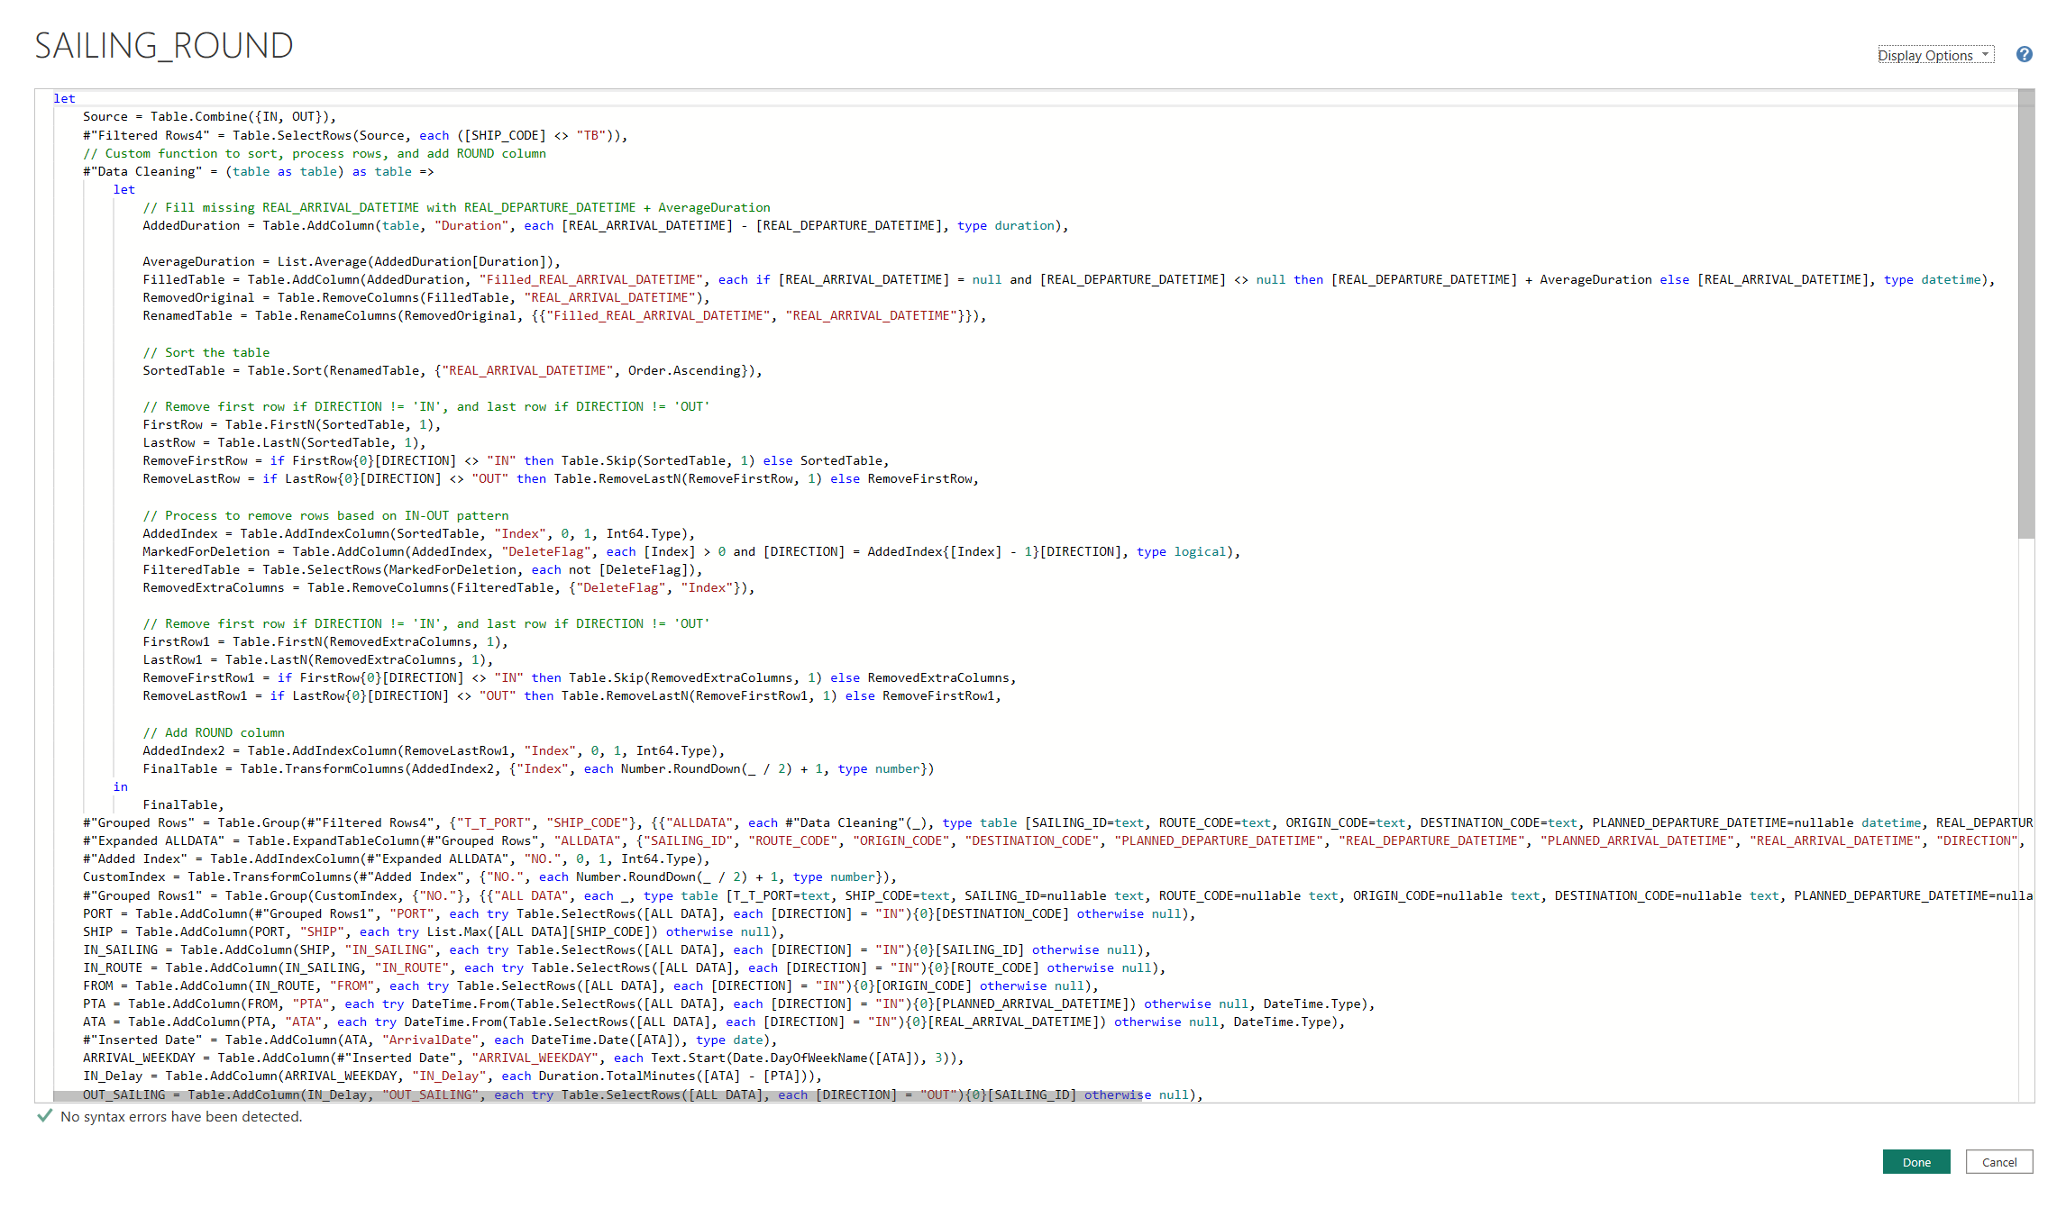Click the SAILING_ROUND query title
This screenshot has height=1208, width=2066.
[x=164, y=46]
